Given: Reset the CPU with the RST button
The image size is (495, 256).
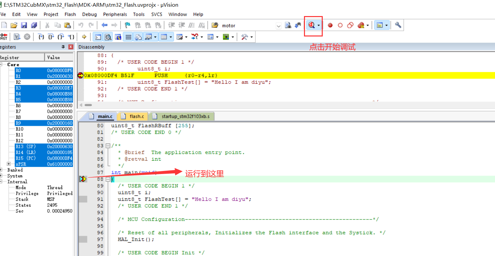Looking at the screenshot, I should tap(4, 37).
